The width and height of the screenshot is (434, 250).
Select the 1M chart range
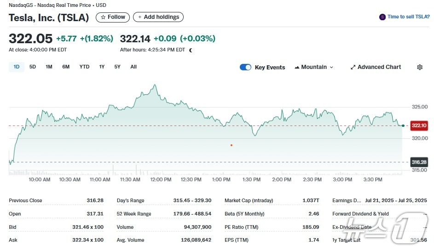[x=49, y=67]
